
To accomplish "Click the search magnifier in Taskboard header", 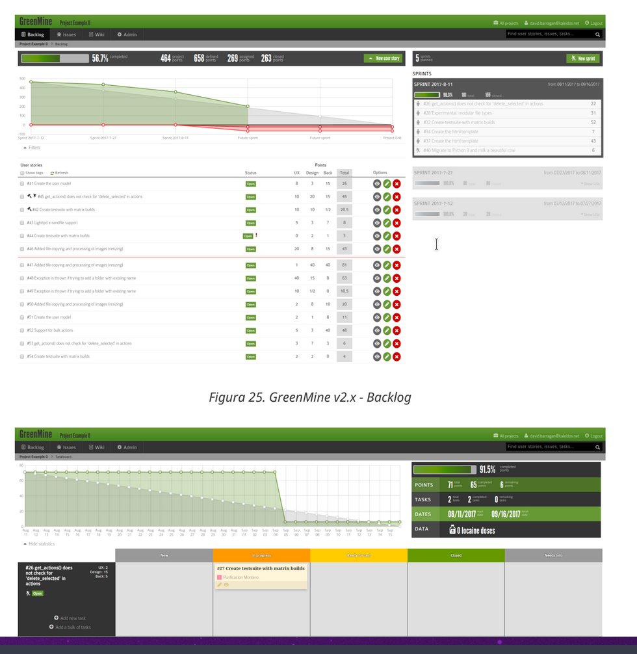I will click(x=597, y=447).
